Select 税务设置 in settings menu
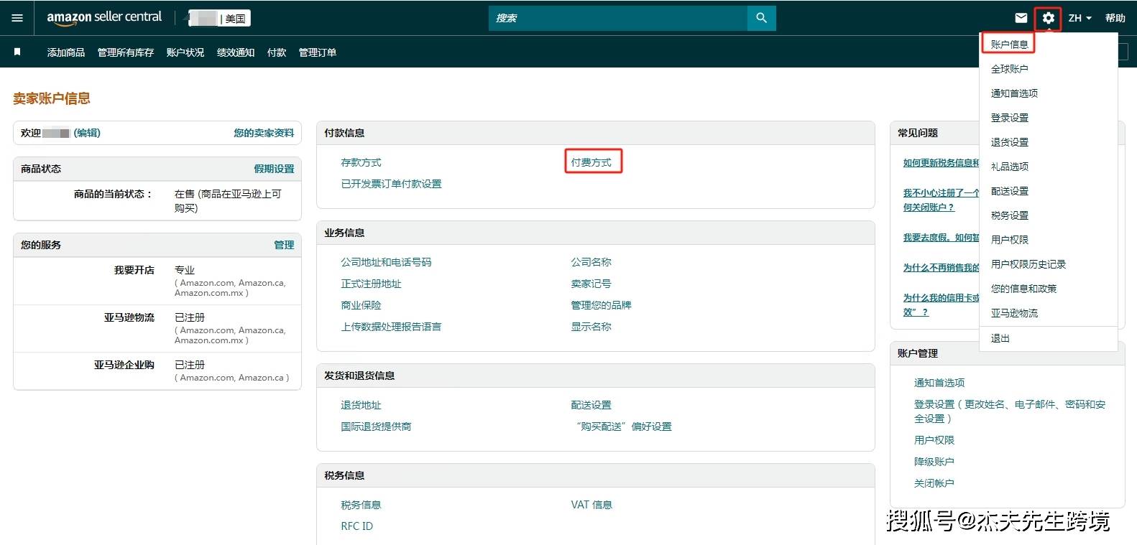Image resolution: width=1137 pixels, height=545 pixels. (x=1009, y=215)
